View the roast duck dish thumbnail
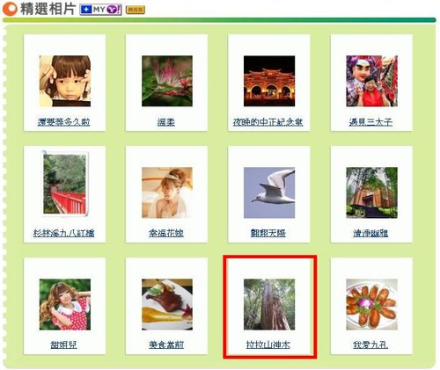Image resolution: width=440 pixels, height=370 pixels. 167,304
